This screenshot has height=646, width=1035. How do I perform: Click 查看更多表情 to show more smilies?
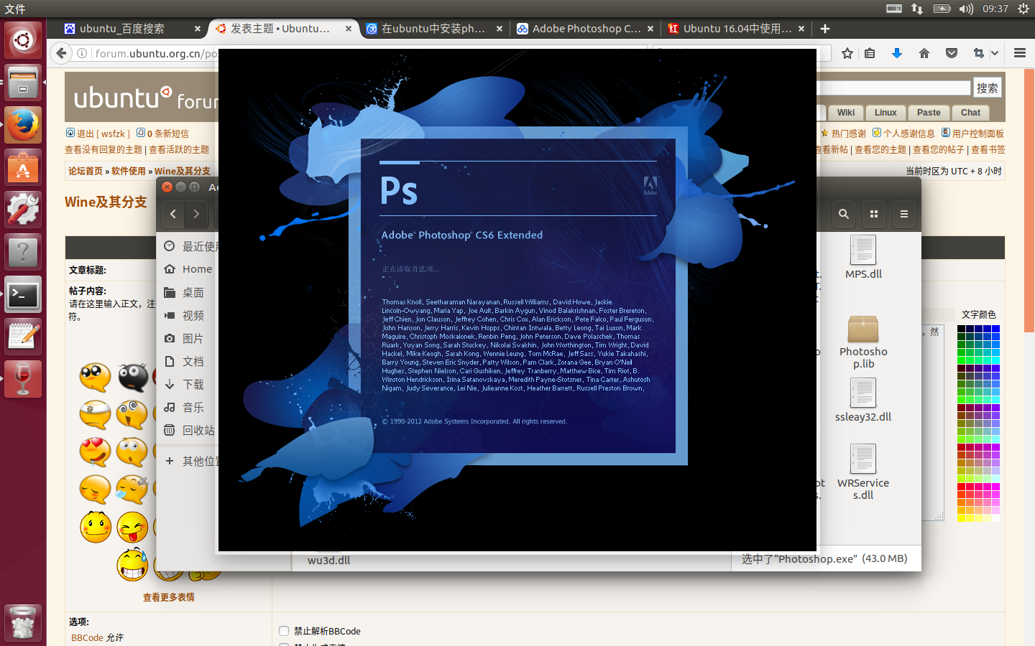pos(169,597)
